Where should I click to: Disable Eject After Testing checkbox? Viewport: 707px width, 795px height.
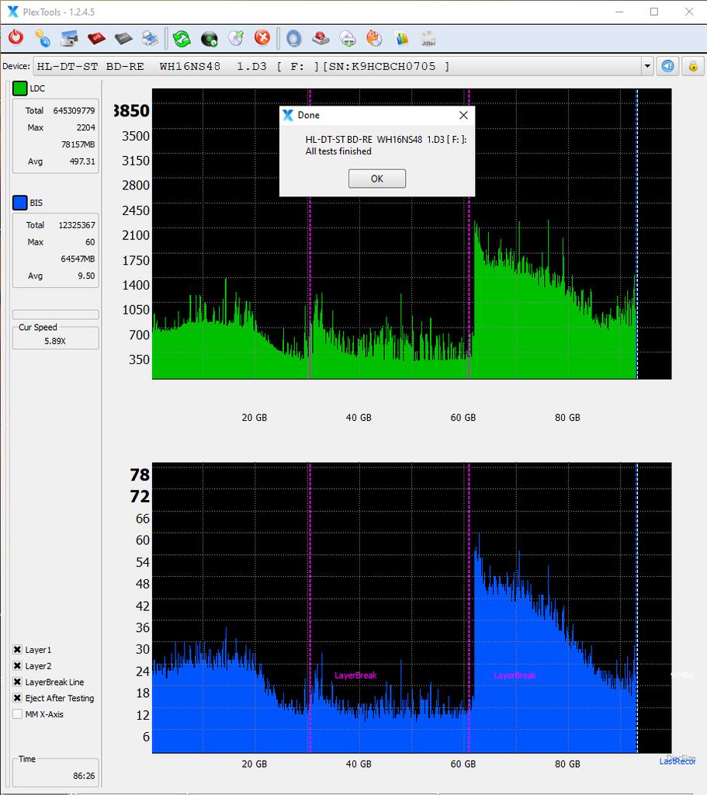pyautogui.click(x=17, y=698)
